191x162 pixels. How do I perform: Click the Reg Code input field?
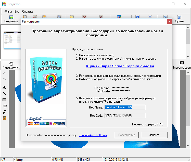[125, 116]
